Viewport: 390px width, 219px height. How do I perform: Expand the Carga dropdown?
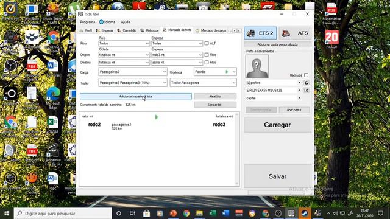[x=165, y=72]
